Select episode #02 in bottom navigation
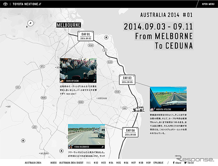Viewport: 218px width, 166px height. 96,163
